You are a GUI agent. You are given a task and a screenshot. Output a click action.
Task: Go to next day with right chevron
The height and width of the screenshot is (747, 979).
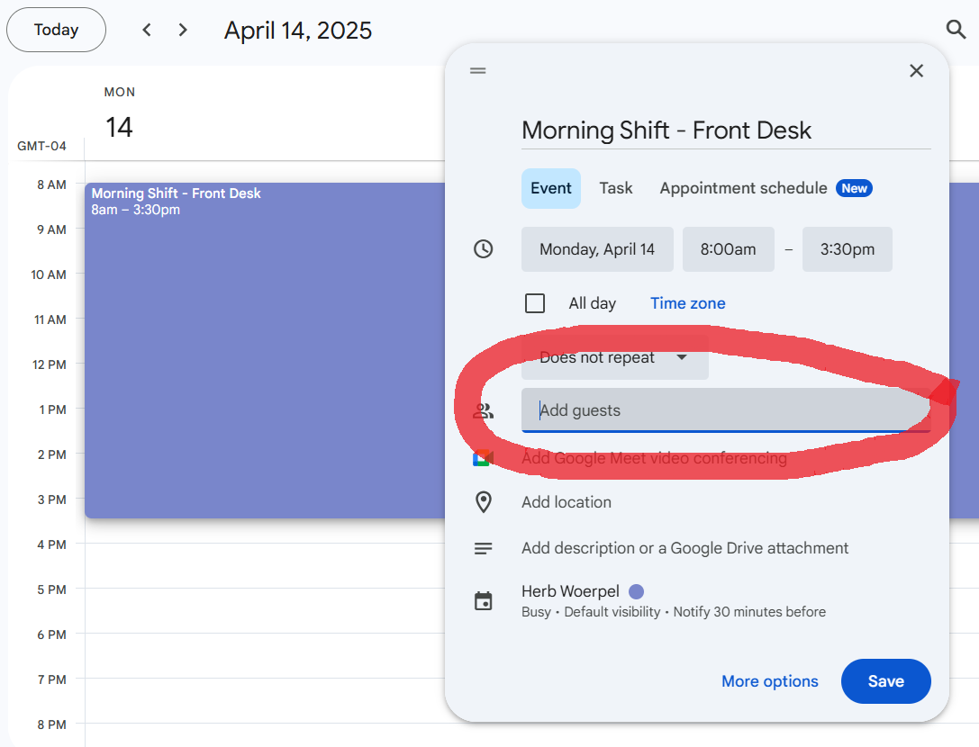click(x=183, y=30)
